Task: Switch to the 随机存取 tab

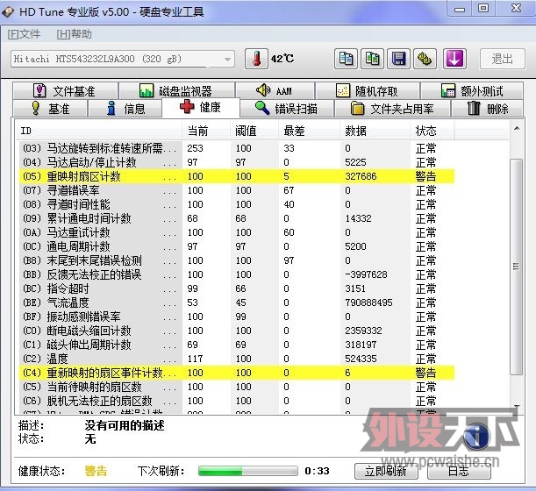Action: click(368, 91)
